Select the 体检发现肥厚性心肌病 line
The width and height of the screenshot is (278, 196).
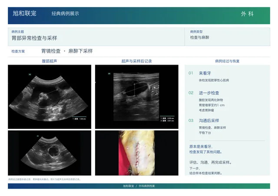[x=214, y=80]
